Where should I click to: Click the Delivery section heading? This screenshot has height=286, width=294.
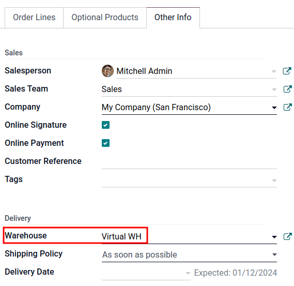(18, 218)
